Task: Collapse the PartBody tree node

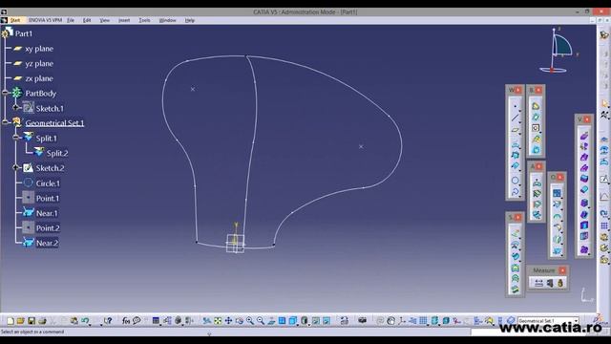Action: (x=5, y=93)
